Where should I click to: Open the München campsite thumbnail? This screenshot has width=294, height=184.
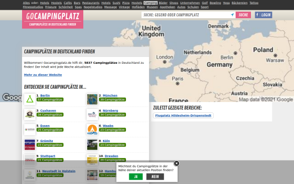point(92,99)
